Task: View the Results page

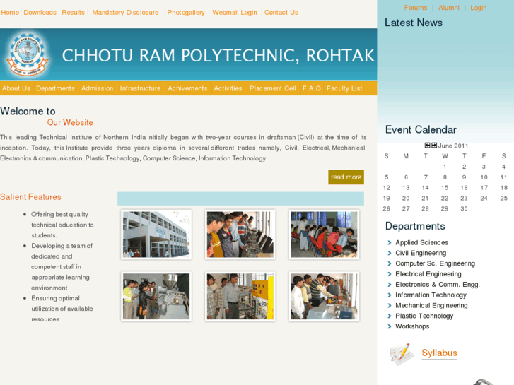Action: (73, 13)
